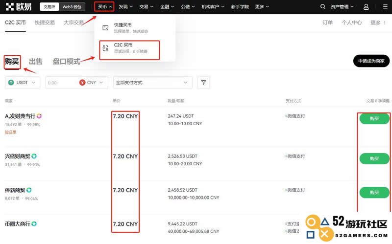Click 申请成为商家 button
This screenshot has height=244, width=392.
coord(371,61)
